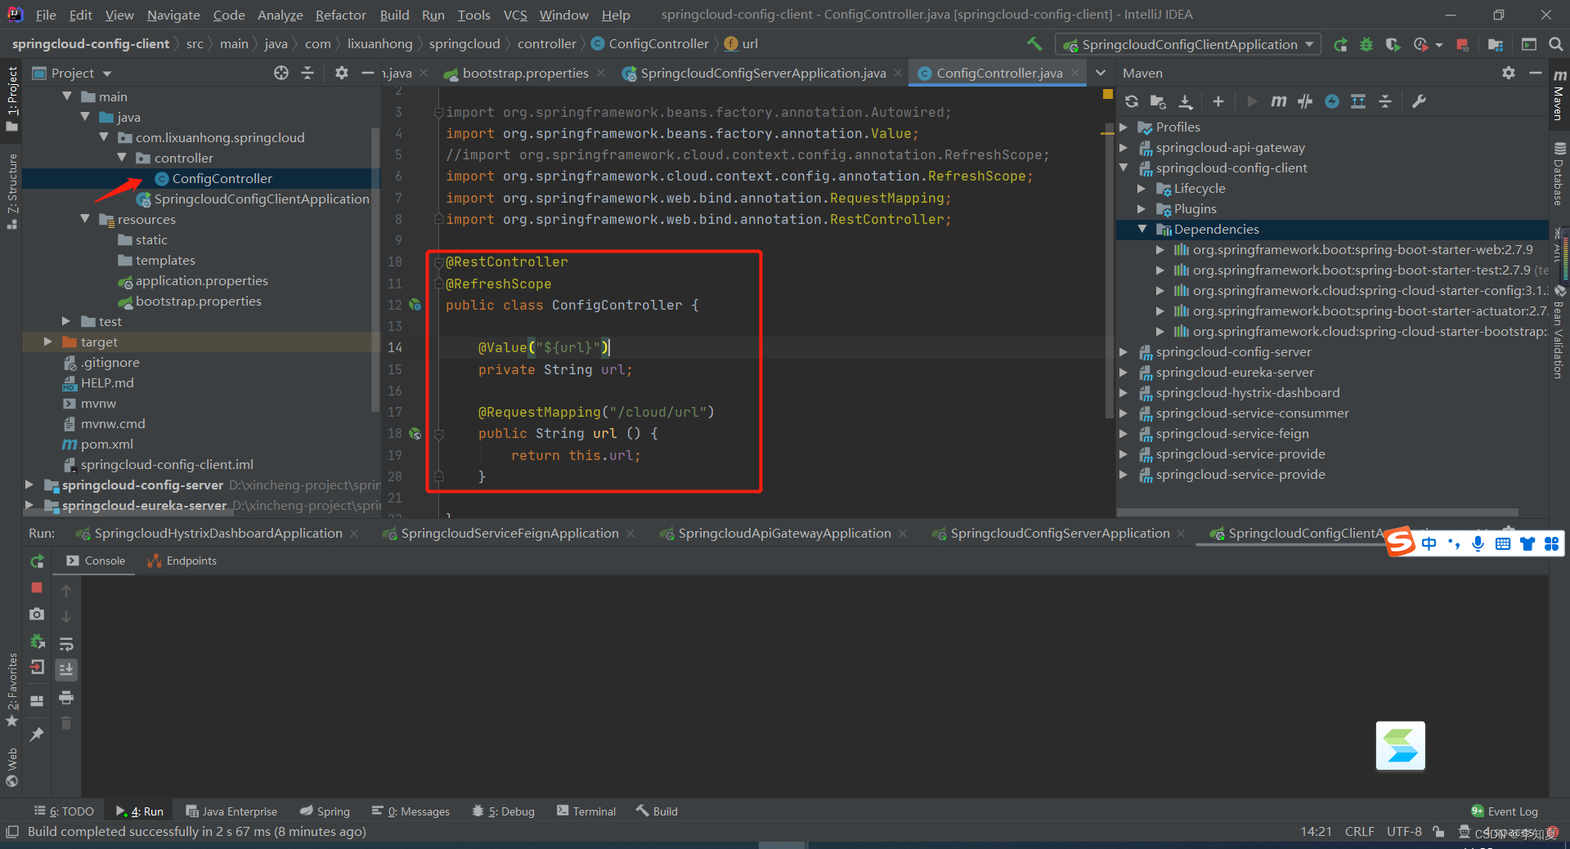The width and height of the screenshot is (1570, 849).
Task: Expand Maven Profiles node
Action: click(1124, 127)
